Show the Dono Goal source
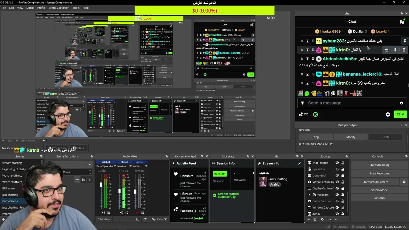Screen dimensions: 409x230 pos(337,176)
